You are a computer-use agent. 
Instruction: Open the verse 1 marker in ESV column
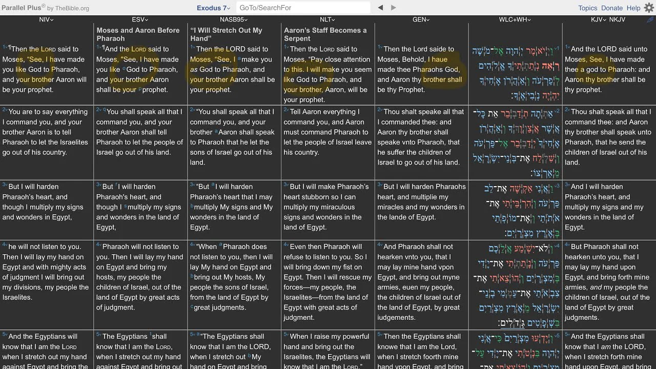click(x=99, y=47)
